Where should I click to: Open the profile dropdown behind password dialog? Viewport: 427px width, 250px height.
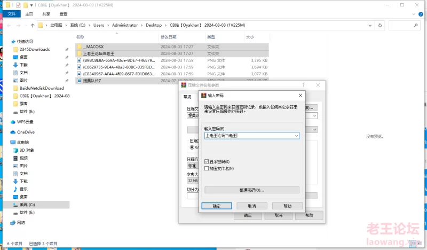coord(314,129)
